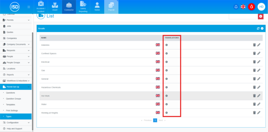Click the notification bell icon
The image size is (268, 132).
tap(236, 7)
